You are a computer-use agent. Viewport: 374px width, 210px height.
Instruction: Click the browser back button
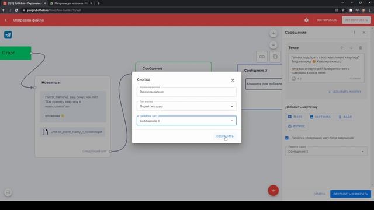tap(4, 10)
